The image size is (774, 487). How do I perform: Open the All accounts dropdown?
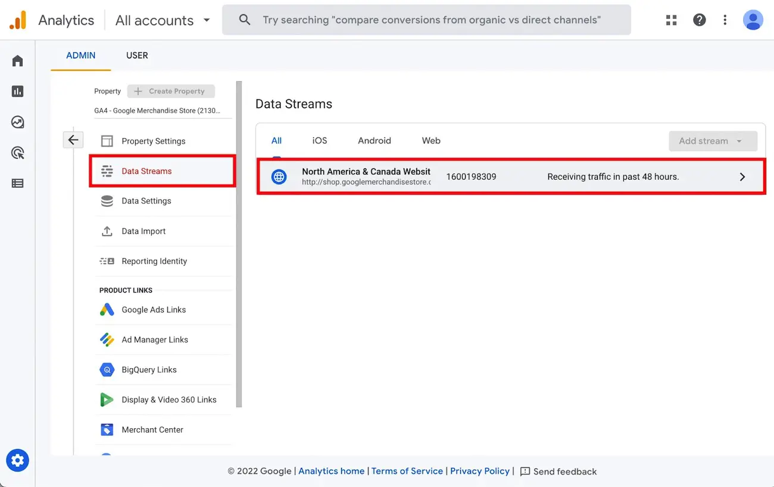point(163,20)
